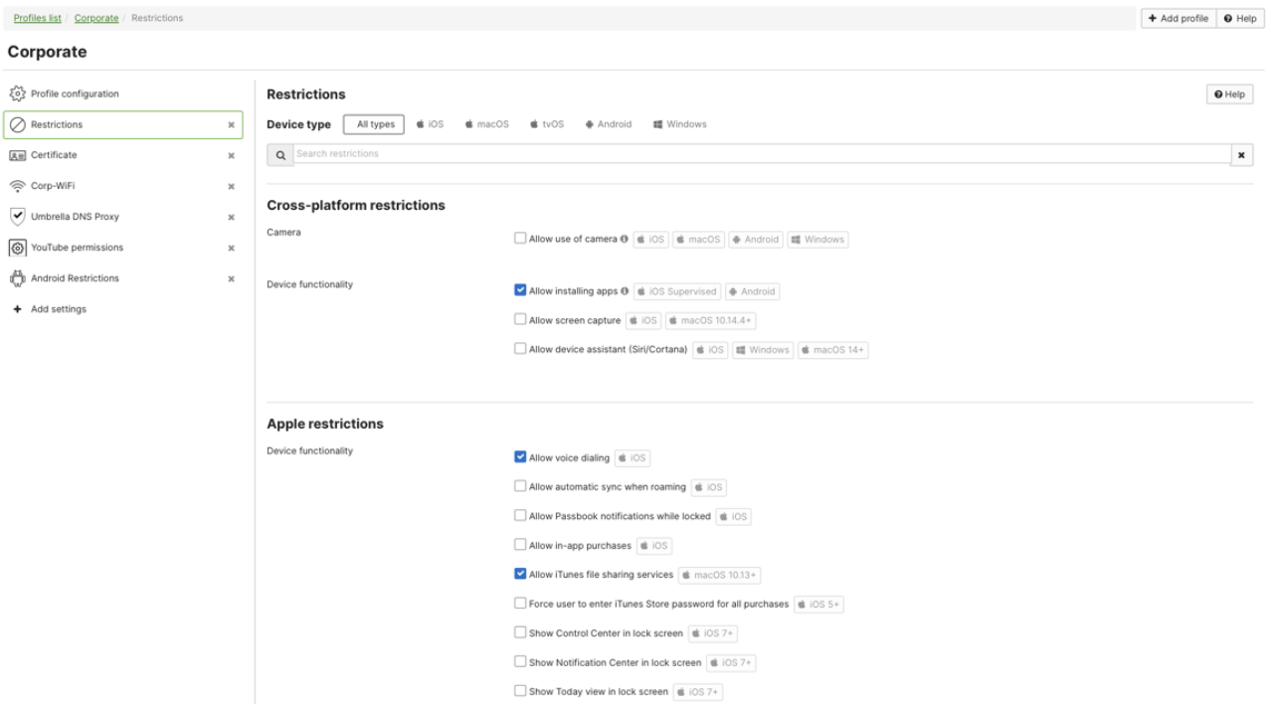Disable Allow voice dialing checkbox

click(520, 457)
